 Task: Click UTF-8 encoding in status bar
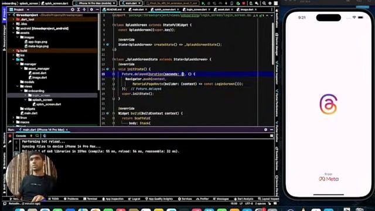pyautogui.click(x=248, y=204)
